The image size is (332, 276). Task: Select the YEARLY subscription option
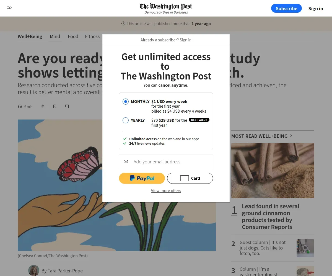coord(126,120)
